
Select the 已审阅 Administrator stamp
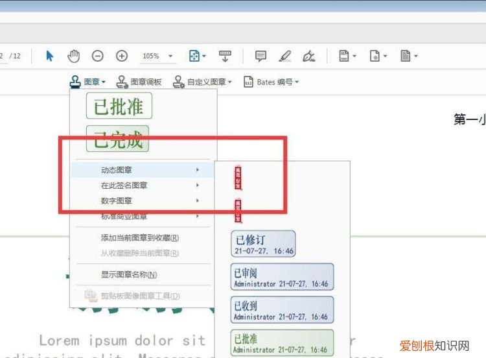pyautogui.click(x=283, y=277)
